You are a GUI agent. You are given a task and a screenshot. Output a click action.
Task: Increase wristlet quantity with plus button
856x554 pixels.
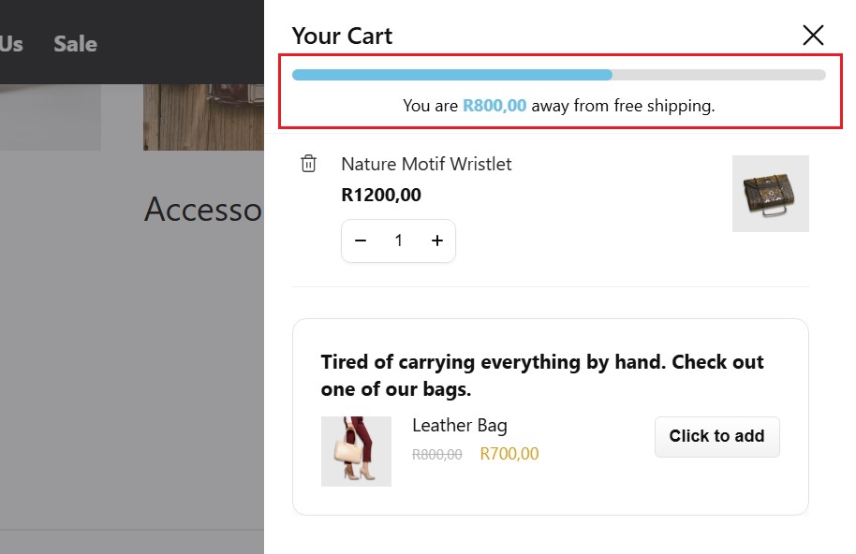click(x=436, y=241)
